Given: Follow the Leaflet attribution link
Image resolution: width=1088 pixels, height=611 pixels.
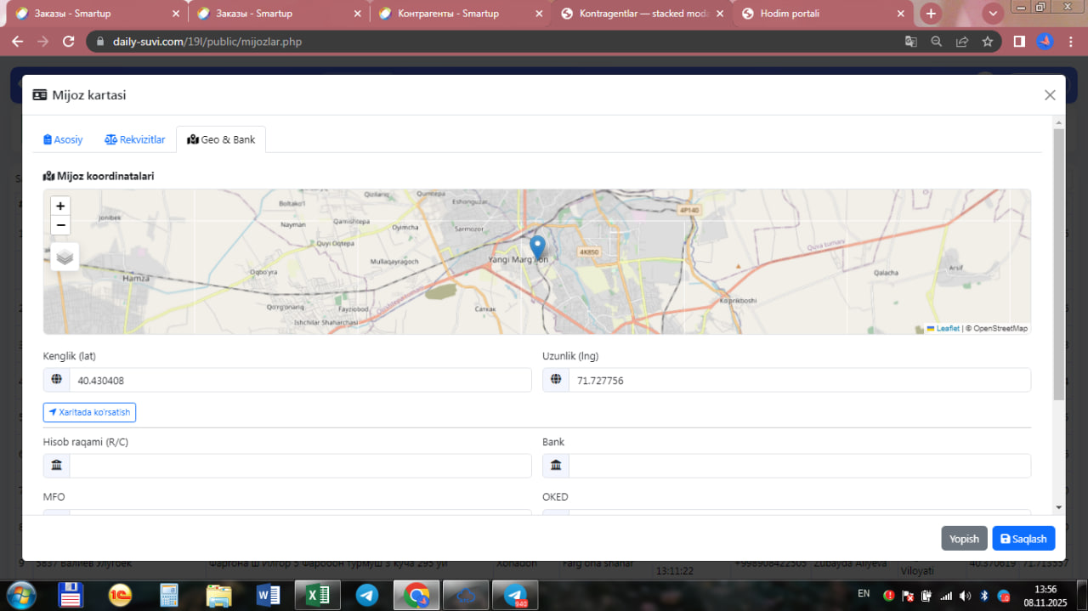Looking at the screenshot, I should pyautogui.click(x=947, y=328).
